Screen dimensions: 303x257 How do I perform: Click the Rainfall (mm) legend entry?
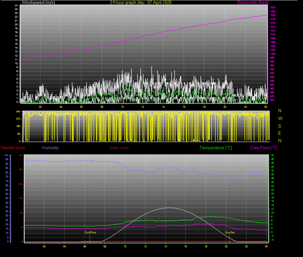click(12, 148)
